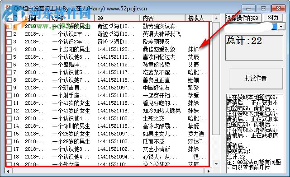
Task: Tick the checkbox for row 4
Action: [x=10, y=50]
